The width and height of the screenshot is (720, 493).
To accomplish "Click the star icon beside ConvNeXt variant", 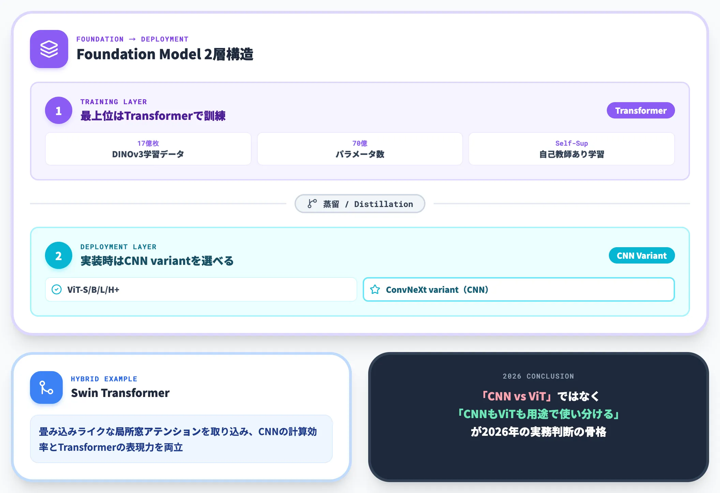I will click(375, 289).
